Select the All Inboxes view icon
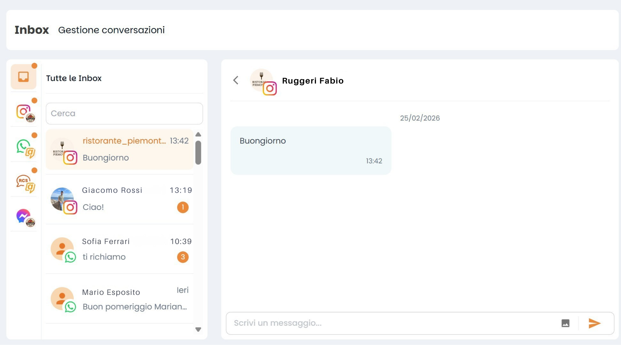The height and width of the screenshot is (345, 621). 23,76
